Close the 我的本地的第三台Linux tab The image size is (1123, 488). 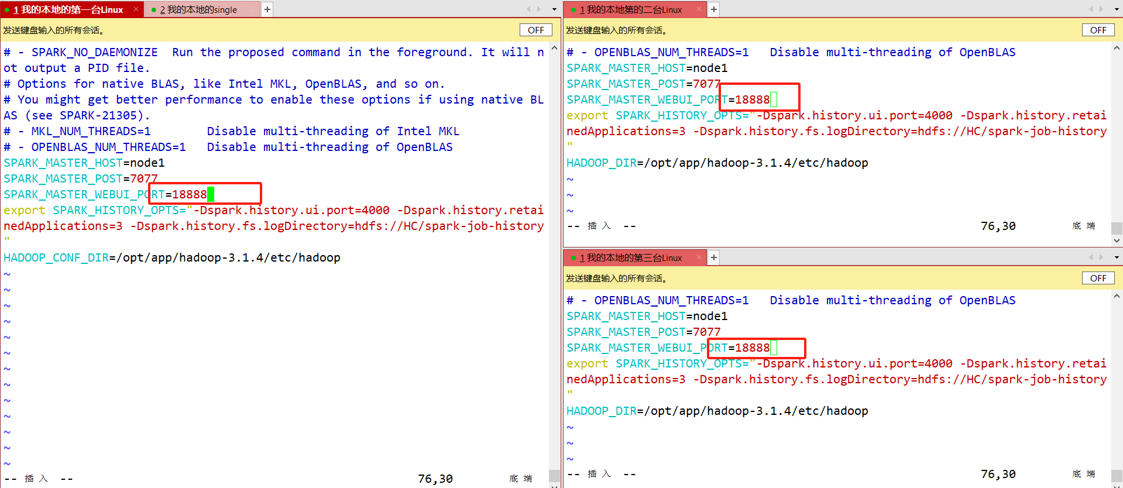click(699, 257)
